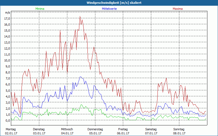The width and height of the screenshot is (218, 136).
Task: Click the chart title 'Windgeschwindigkeit [m/s] skaliert'
Action: point(114,3)
